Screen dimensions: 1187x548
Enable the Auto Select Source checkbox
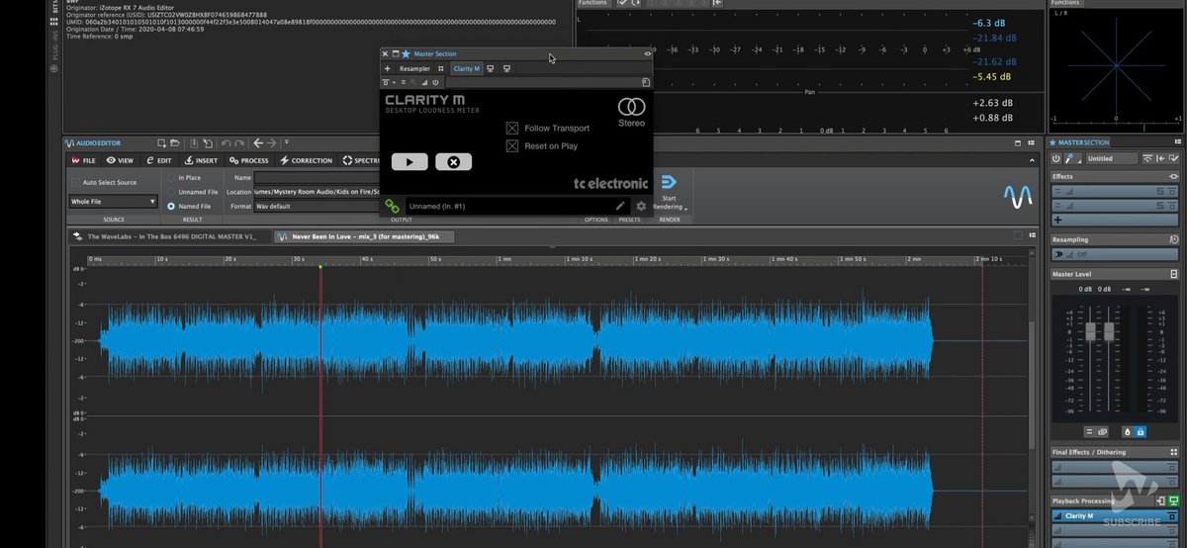point(76,182)
